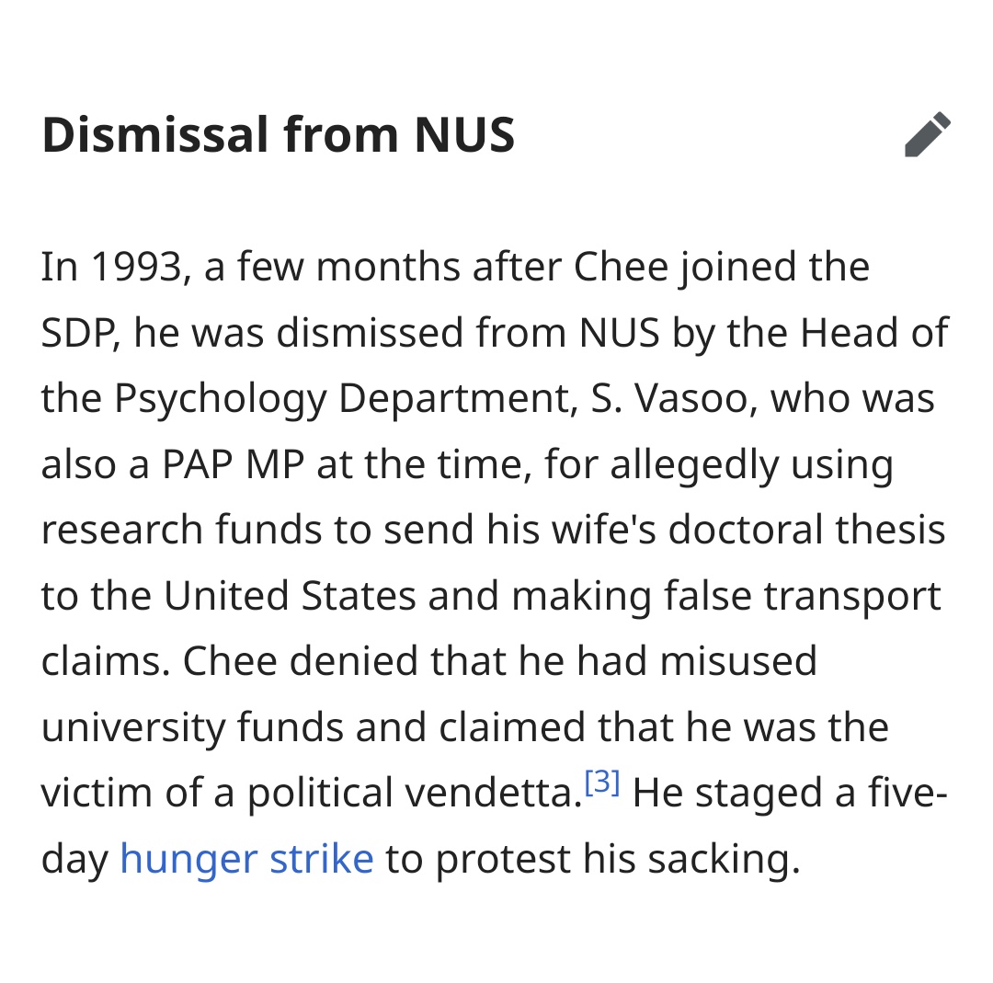Click the phrase doctoral thesis
Viewport: 993px width, 983px height.
coord(807,530)
